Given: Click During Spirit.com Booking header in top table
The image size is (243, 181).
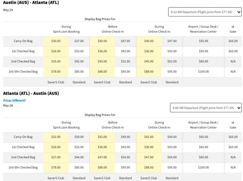Looking at the screenshot, I should [x=66, y=29].
